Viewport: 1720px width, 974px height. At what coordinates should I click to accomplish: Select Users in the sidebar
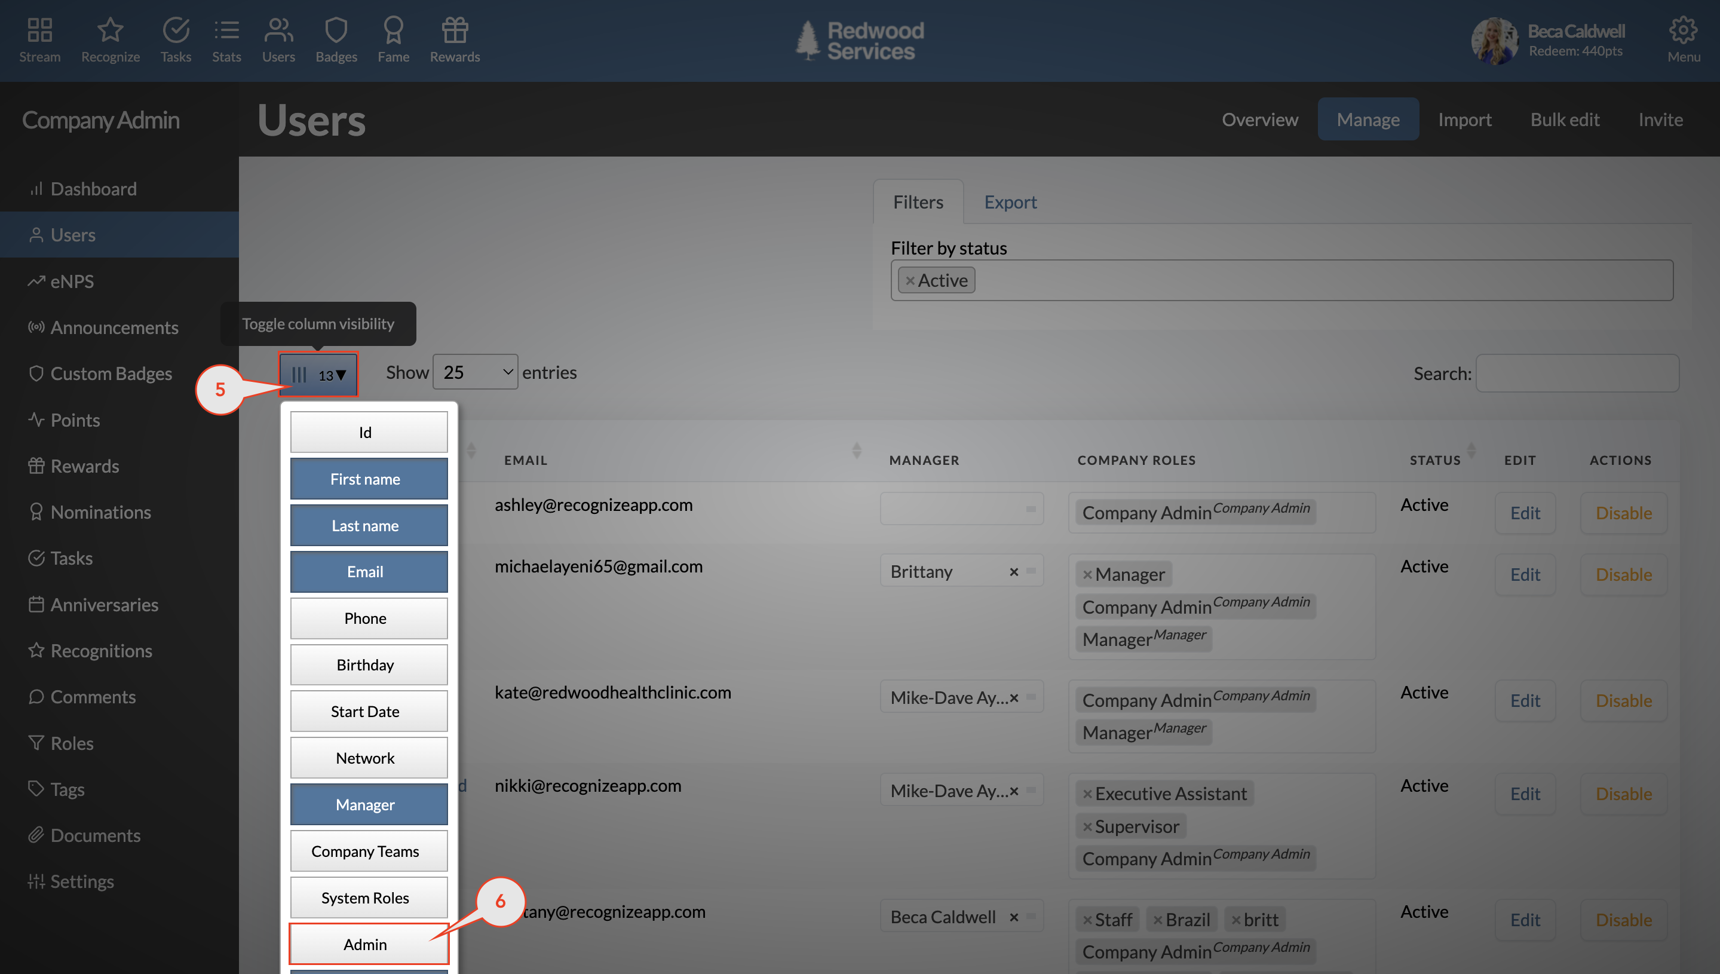119,235
